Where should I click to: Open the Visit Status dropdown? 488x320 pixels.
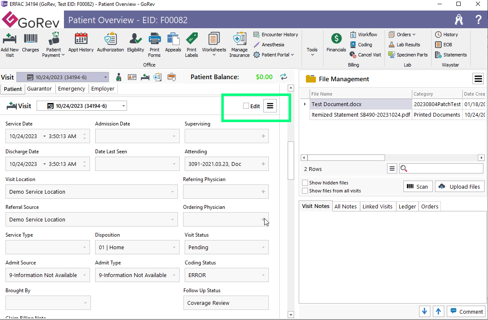coord(263,248)
